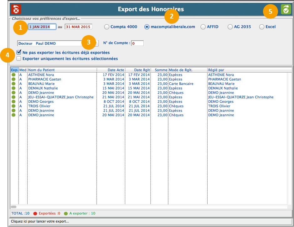Select the Compta 4000 export format

(107, 27)
